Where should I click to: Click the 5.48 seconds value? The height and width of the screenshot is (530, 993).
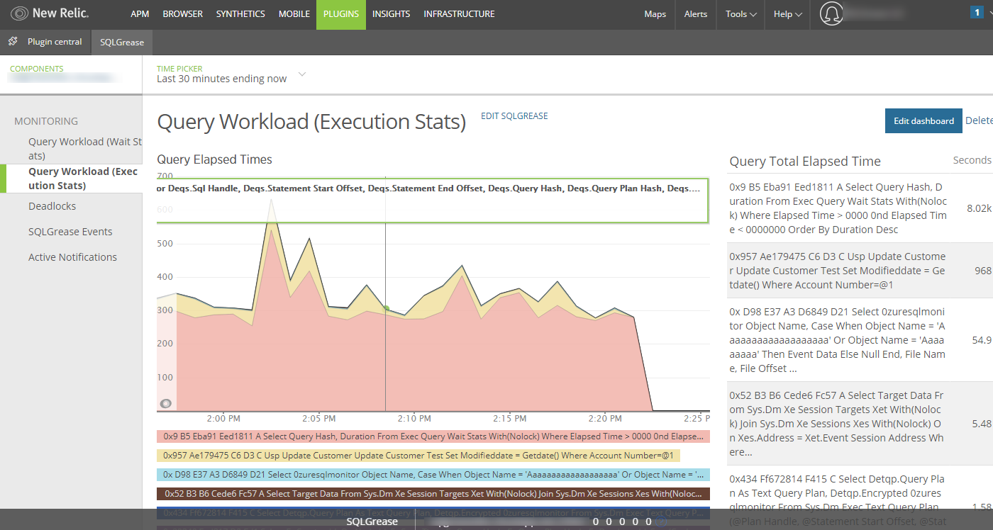[x=982, y=424]
